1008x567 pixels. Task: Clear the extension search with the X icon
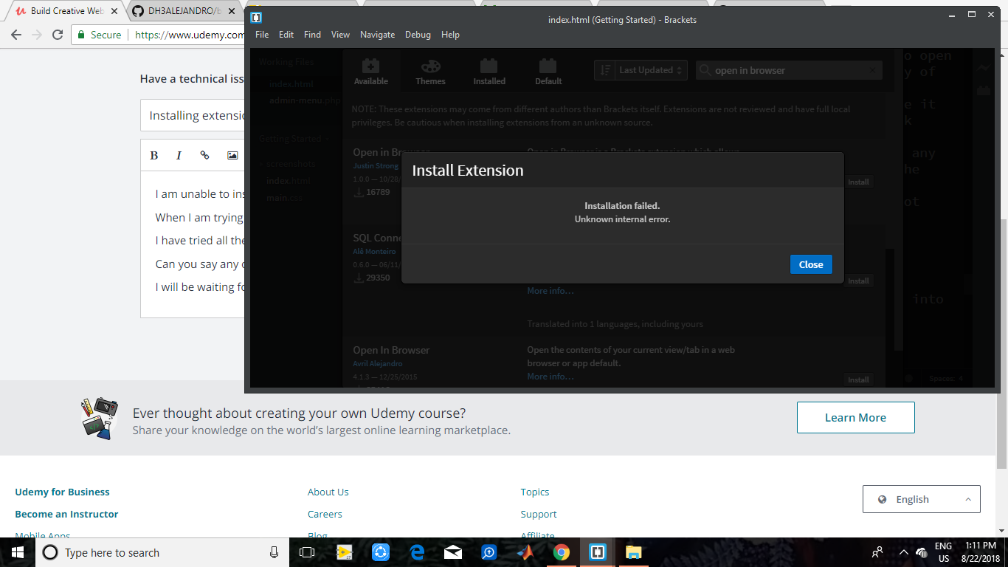click(871, 69)
